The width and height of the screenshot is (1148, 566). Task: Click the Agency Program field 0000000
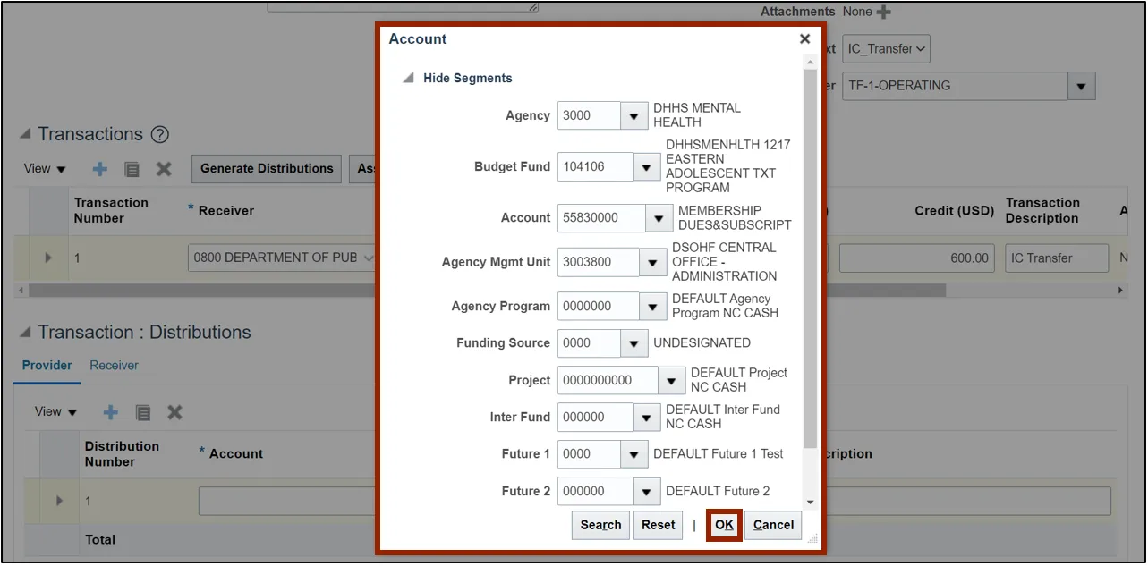[x=599, y=306]
